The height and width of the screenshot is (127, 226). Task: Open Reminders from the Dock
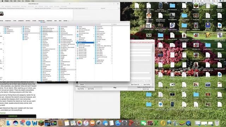[x=112, y=123]
